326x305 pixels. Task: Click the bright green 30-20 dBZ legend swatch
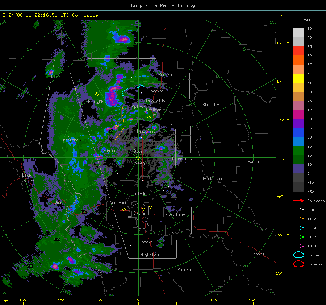point(298,151)
